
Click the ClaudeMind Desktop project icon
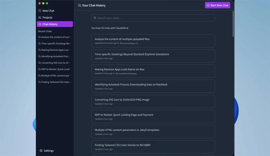[x=116, y=73]
